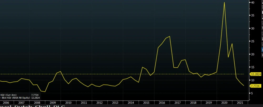Click the Royal Dutch Shell PLC title text
Image resolution: width=263 pixels, height=107 pixels.
(32, 106)
